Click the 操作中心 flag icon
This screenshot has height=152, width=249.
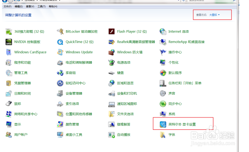(x=163, y=52)
